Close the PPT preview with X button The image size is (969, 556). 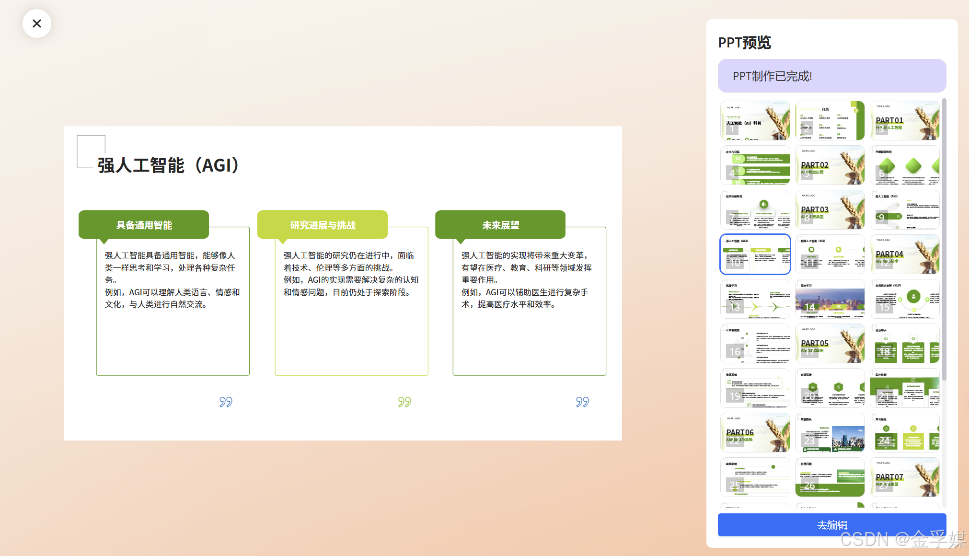tap(37, 23)
